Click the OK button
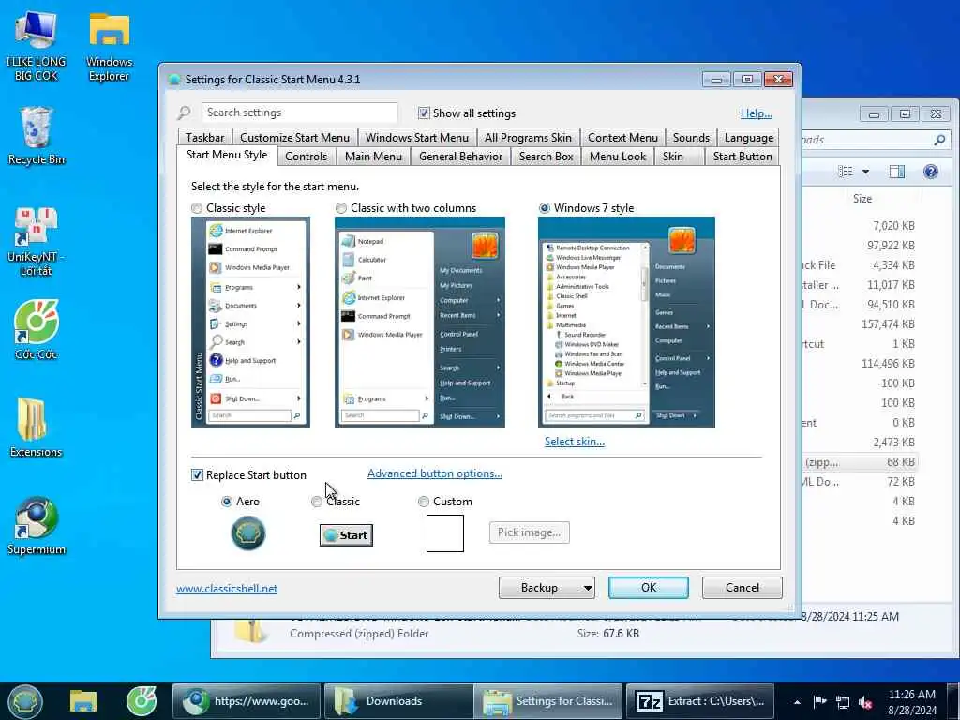Viewport: 960px width, 720px height. [649, 588]
